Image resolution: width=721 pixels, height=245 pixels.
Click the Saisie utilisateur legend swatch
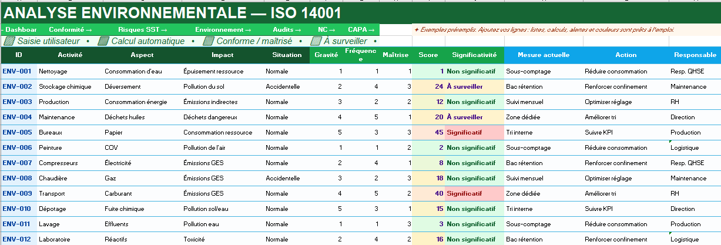pyautogui.click(x=9, y=41)
